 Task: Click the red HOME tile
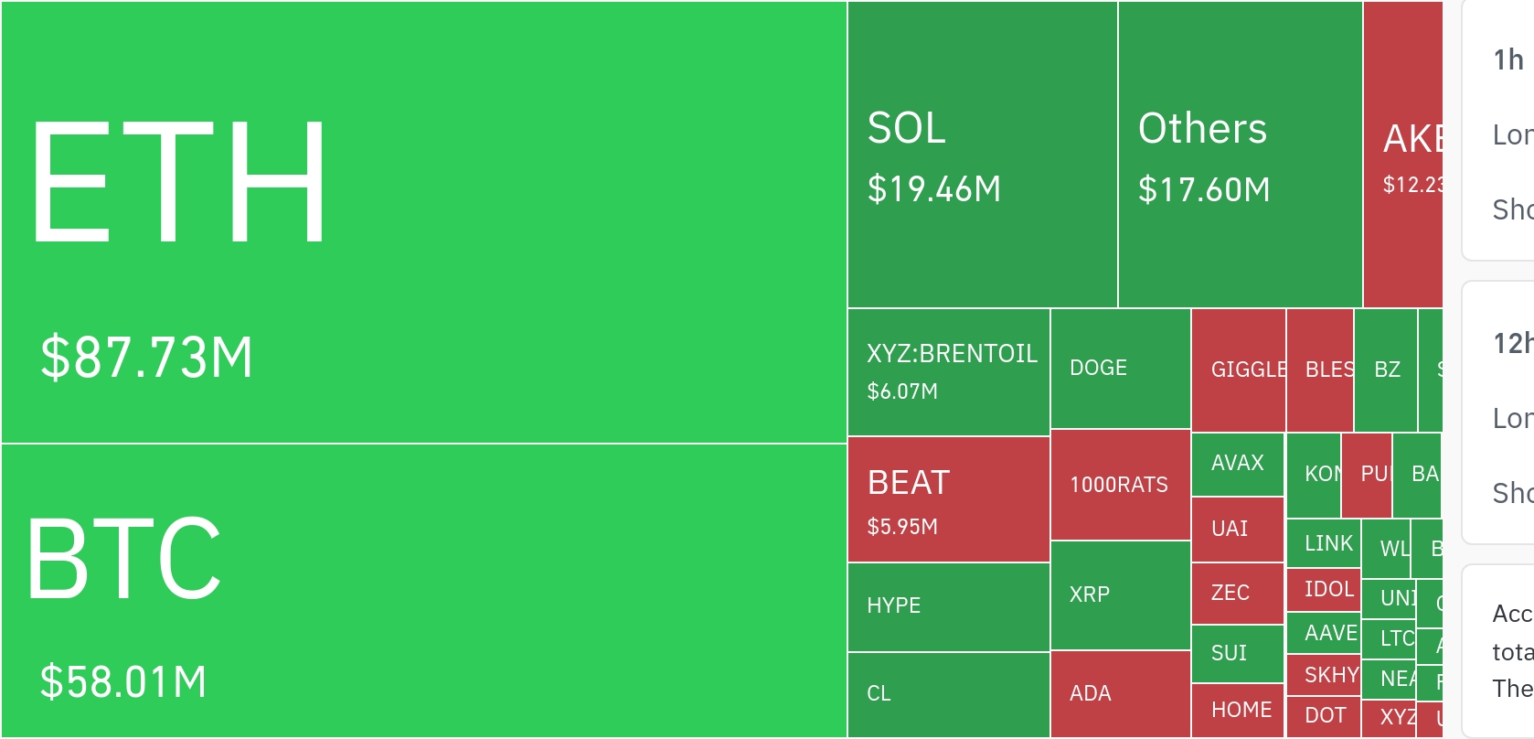click(x=1238, y=710)
